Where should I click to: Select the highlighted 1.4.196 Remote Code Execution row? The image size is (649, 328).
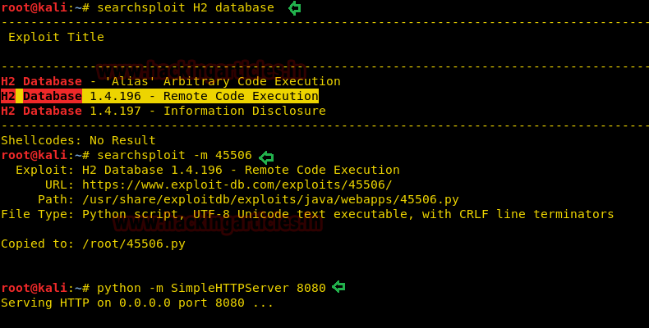[x=159, y=96]
